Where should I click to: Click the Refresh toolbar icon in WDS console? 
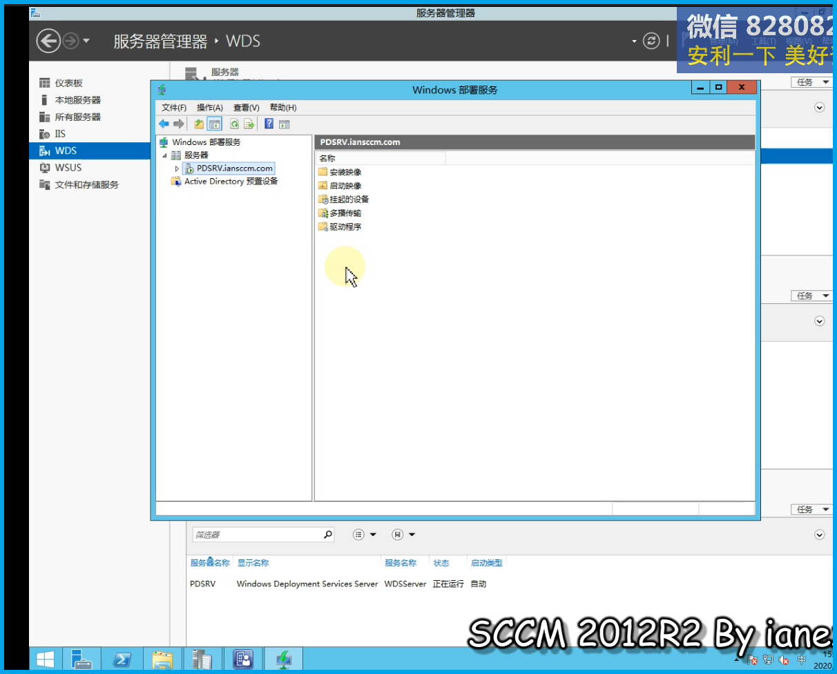pos(235,124)
